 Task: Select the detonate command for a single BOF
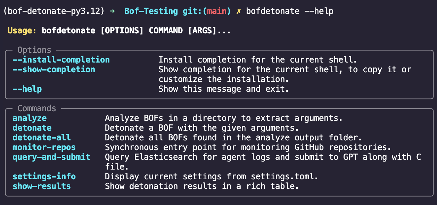click(32, 128)
